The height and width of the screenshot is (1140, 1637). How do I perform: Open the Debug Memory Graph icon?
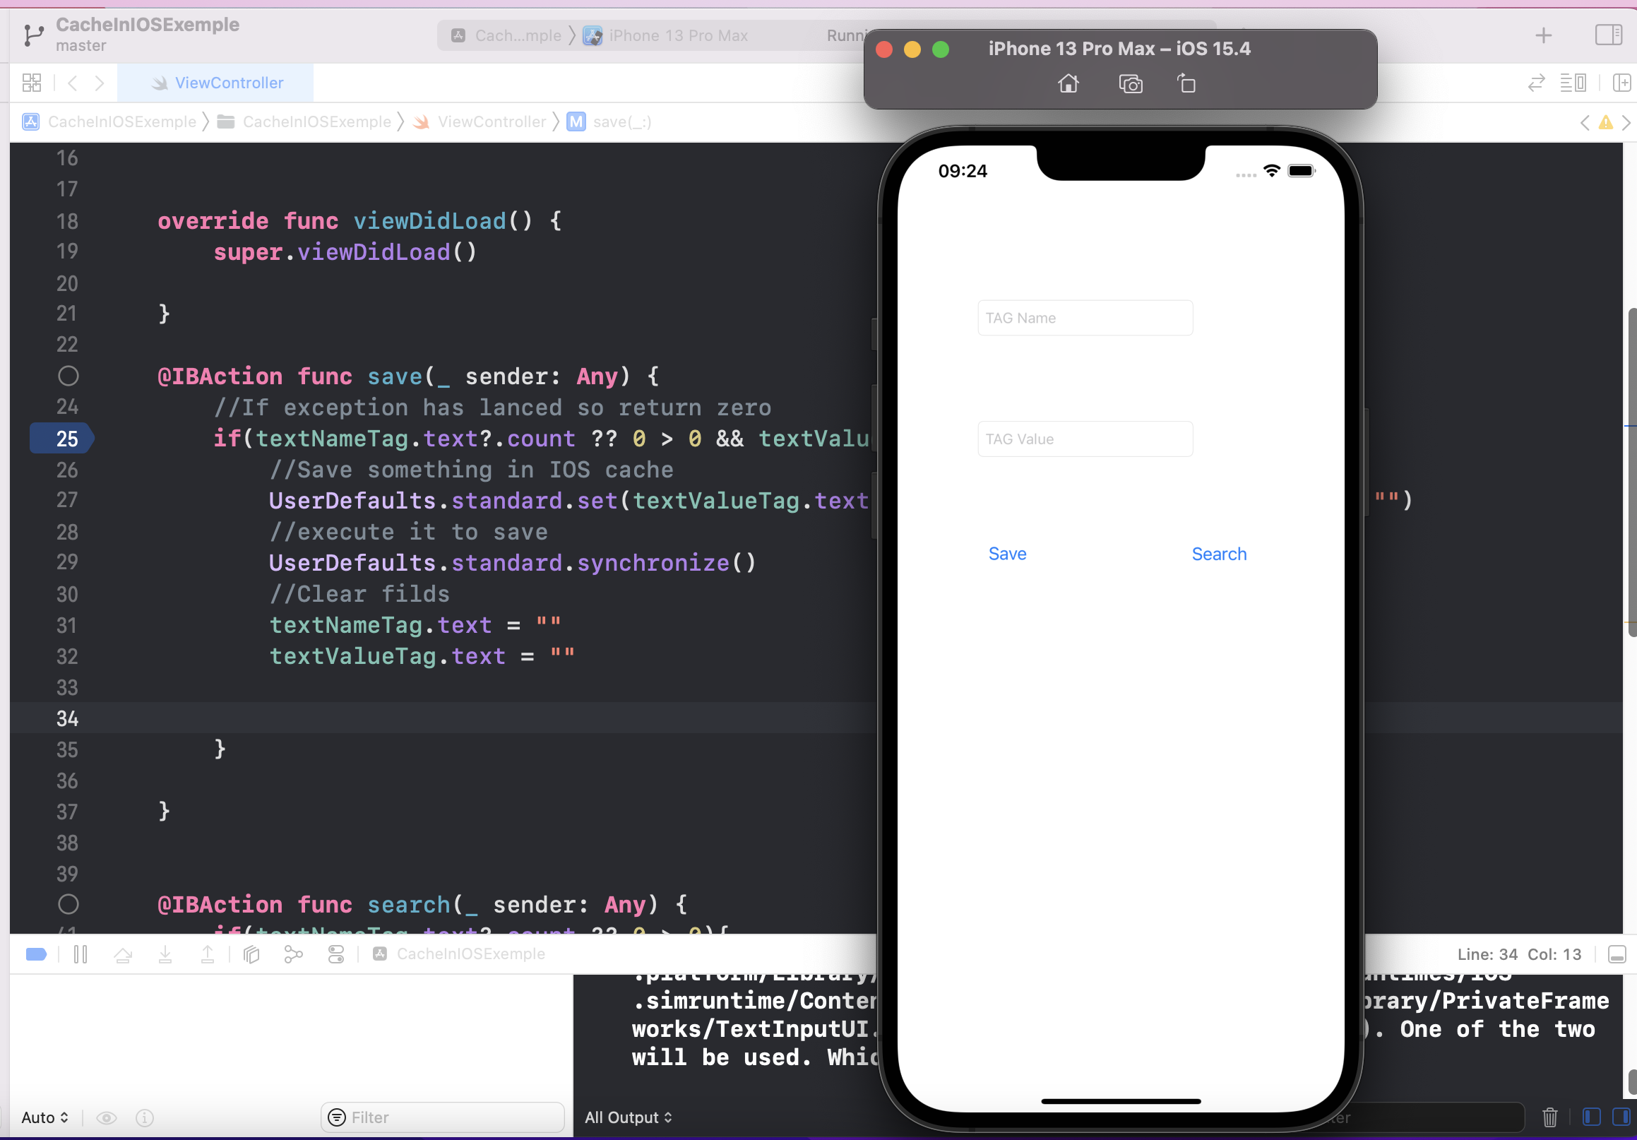(x=293, y=954)
